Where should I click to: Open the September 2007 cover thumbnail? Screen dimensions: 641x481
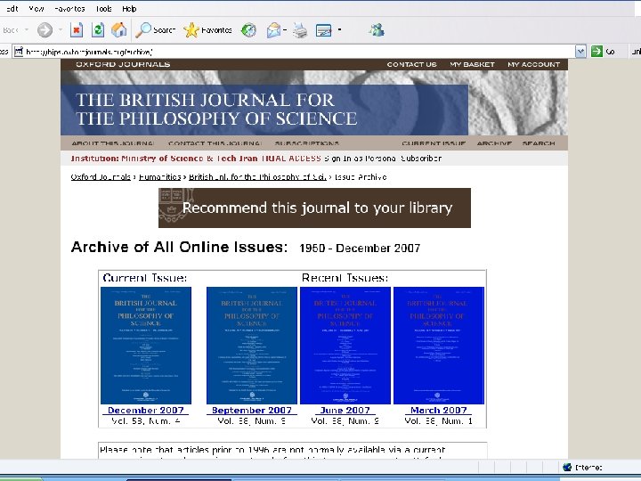pos(252,346)
